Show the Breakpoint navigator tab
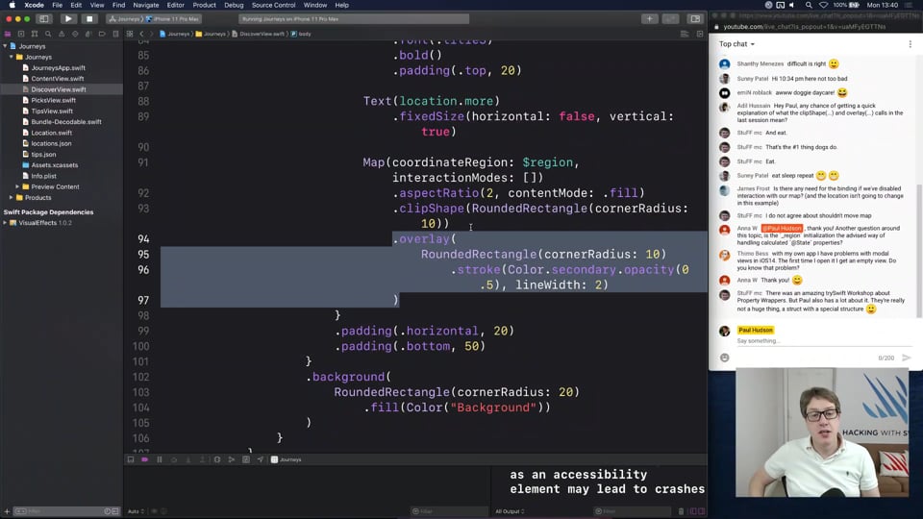Image resolution: width=923 pixels, height=519 pixels. click(x=103, y=35)
